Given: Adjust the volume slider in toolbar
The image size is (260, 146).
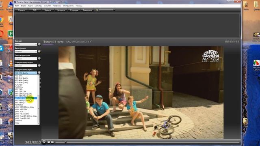Looking at the screenshot, I should [106, 10].
